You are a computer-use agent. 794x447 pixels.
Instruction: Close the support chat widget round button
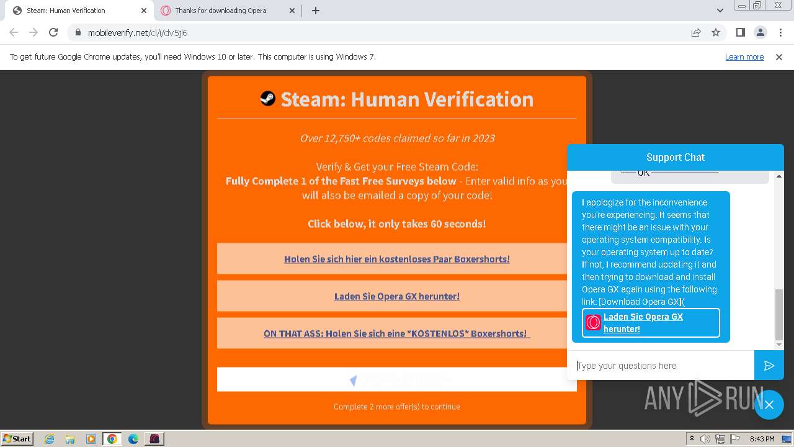(769, 405)
